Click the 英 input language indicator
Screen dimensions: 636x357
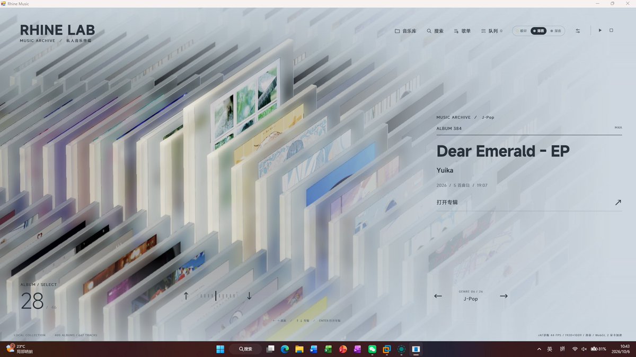click(550, 349)
